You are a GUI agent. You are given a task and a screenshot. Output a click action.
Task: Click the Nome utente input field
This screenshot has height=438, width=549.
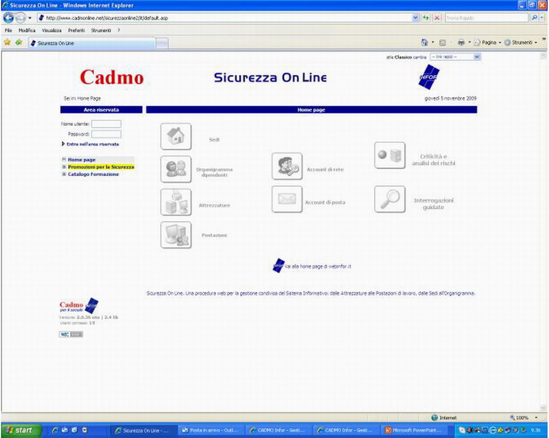106,124
